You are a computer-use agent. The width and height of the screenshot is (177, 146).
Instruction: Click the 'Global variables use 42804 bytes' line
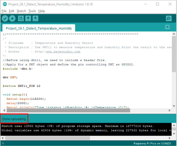point(87,130)
